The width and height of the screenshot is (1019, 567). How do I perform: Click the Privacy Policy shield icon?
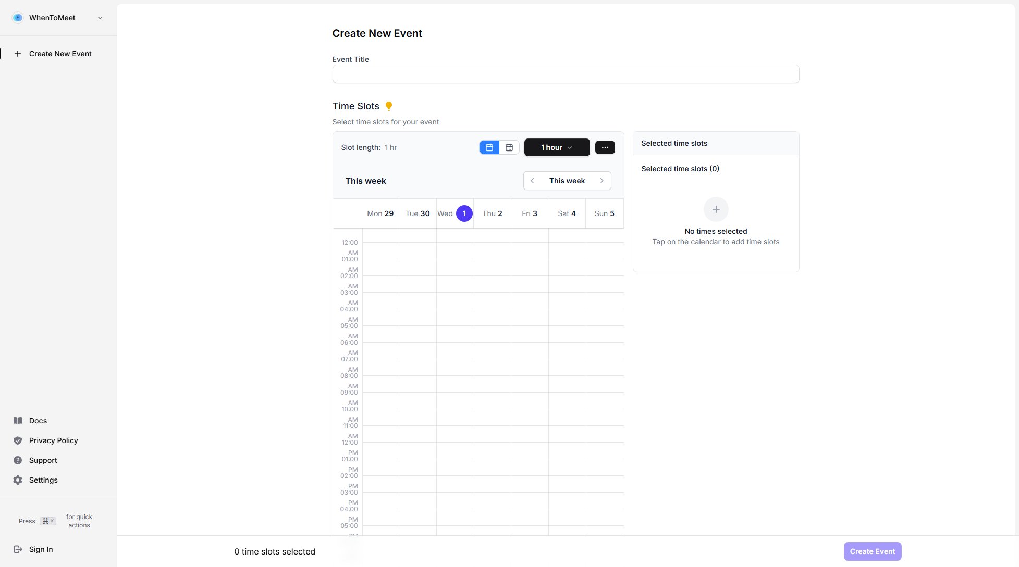coord(18,440)
